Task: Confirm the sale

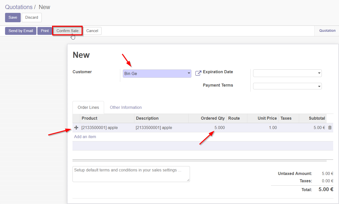Action: point(67,31)
